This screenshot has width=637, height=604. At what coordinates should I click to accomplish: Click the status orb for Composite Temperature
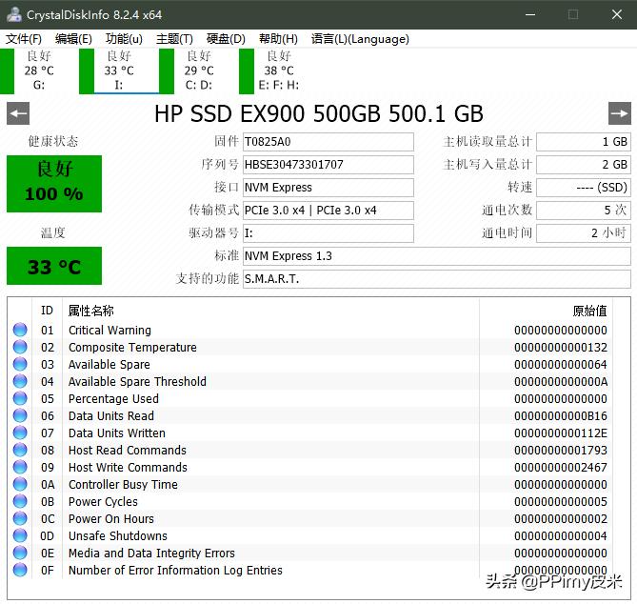coord(20,347)
